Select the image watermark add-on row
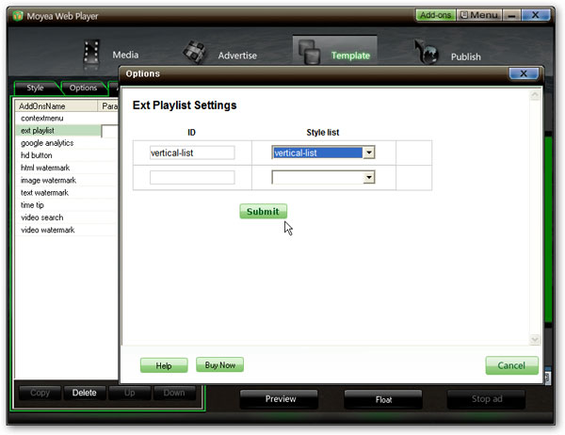Screen dimensions: 565x435 (67, 180)
